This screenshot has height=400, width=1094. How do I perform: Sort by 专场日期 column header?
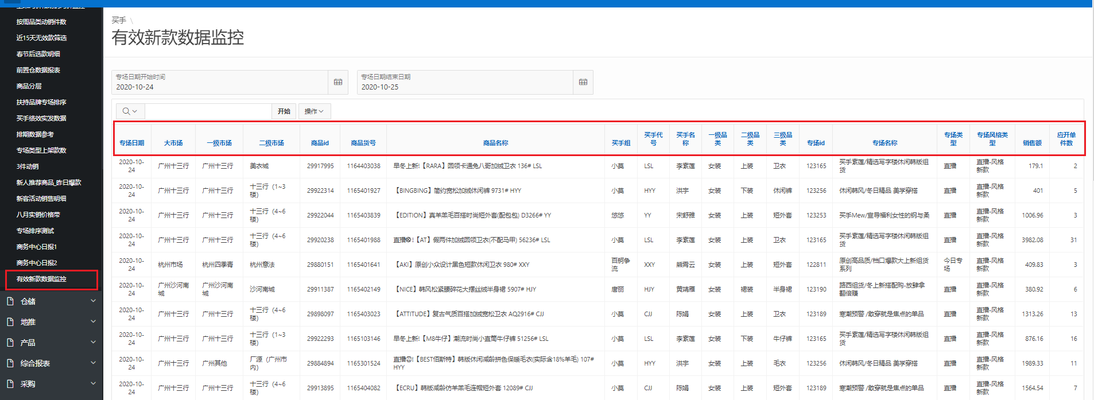(x=131, y=143)
